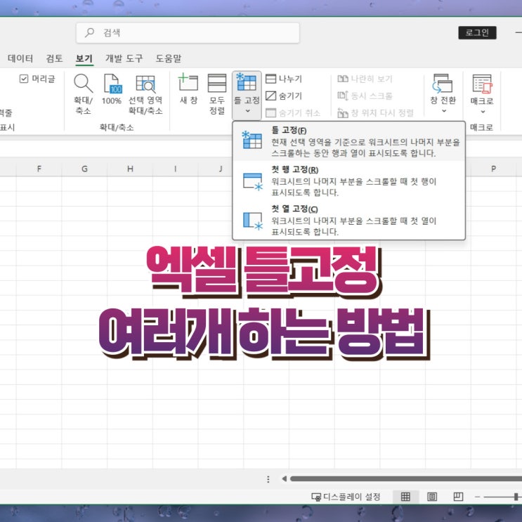Click the zoom out minus button
Screen dimensions: 522x522
point(477,497)
